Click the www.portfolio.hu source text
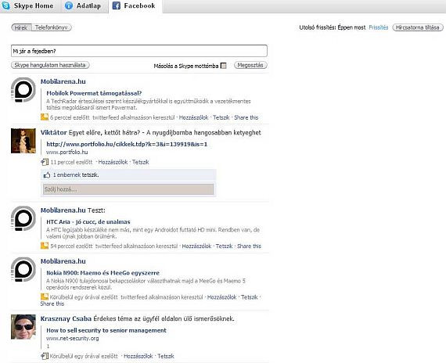 tap(67, 153)
